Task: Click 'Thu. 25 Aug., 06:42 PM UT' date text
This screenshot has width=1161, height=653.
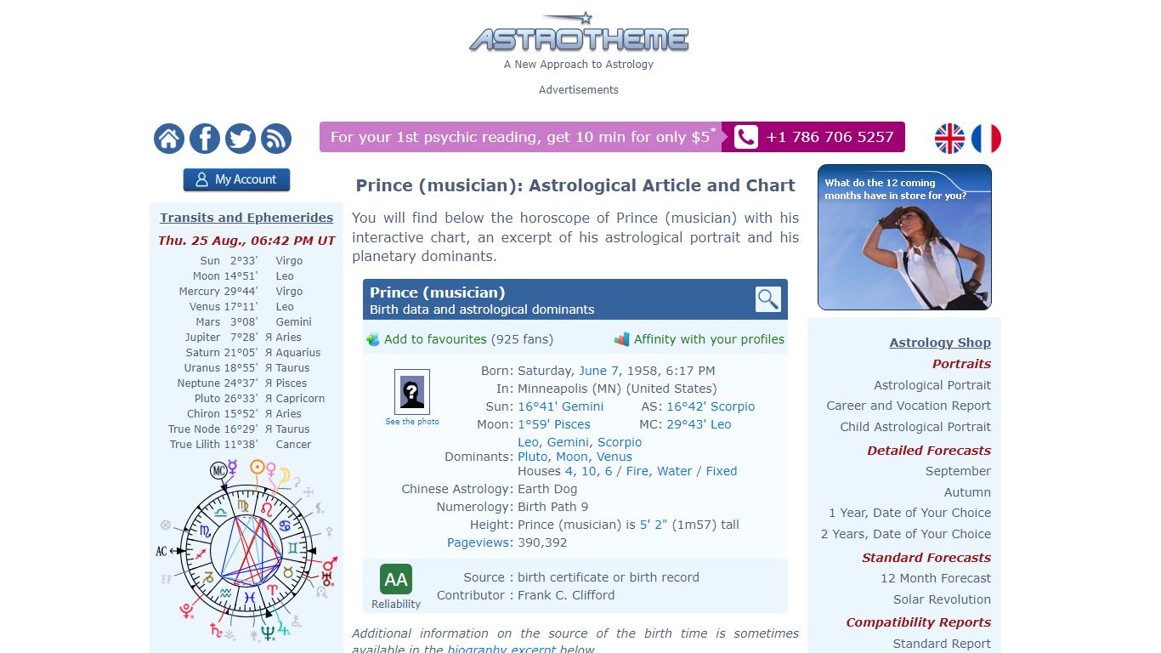Action: pos(246,241)
